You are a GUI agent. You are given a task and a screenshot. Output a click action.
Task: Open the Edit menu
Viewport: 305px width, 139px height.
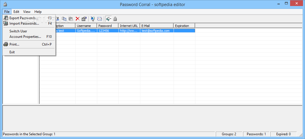(16, 12)
